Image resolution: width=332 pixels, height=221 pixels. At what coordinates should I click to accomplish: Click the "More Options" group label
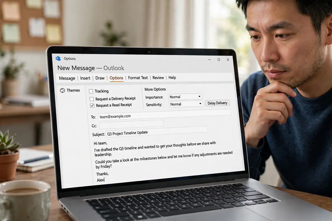point(155,89)
